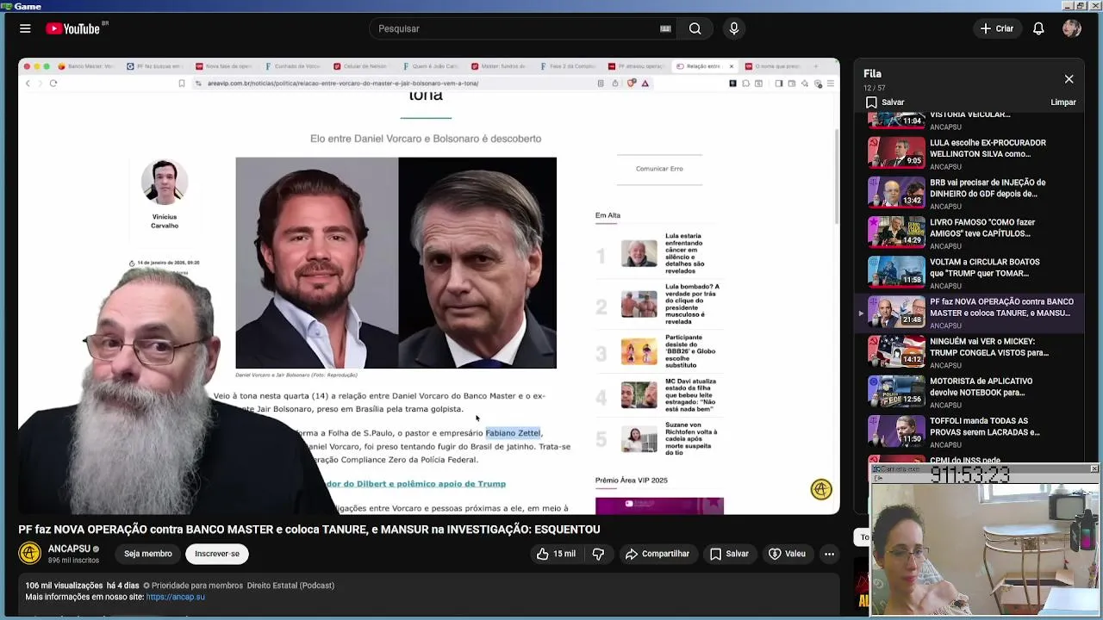Screen dimensions: 1103x620
Task: Open more actions three-dot menu
Action: (829, 554)
